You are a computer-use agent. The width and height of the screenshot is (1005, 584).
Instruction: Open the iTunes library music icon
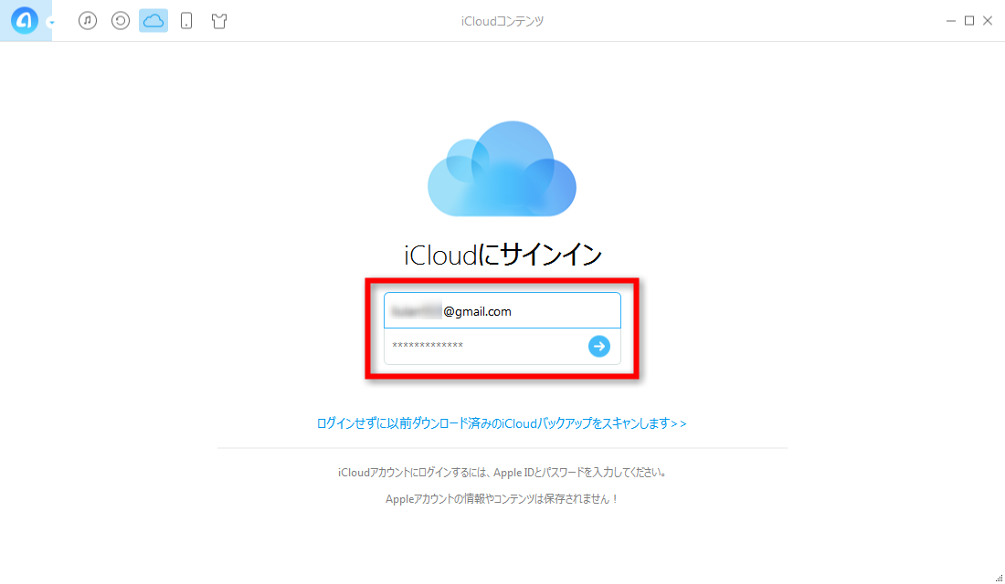point(88,20)
